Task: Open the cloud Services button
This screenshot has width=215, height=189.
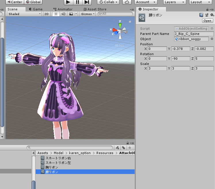Action: point(127,2)
